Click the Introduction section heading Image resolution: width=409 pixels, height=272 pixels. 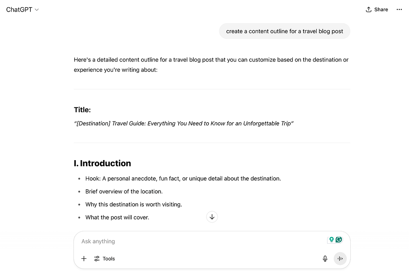pyautogui.click(x=102, y=163)
